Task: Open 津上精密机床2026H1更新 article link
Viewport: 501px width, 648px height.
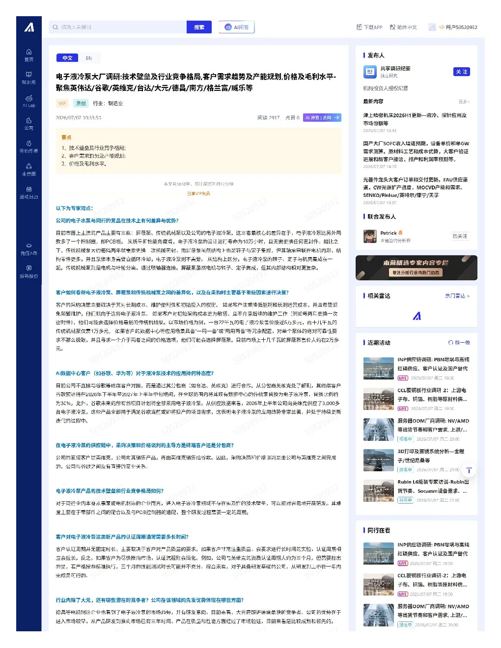Action: click(415, 119)
